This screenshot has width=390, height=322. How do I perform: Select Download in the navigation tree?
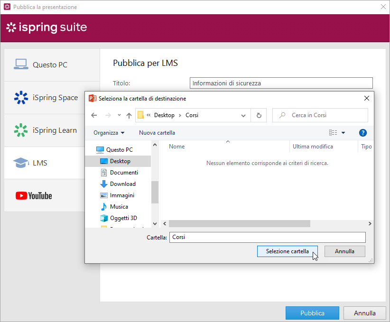tap(122, 184)
